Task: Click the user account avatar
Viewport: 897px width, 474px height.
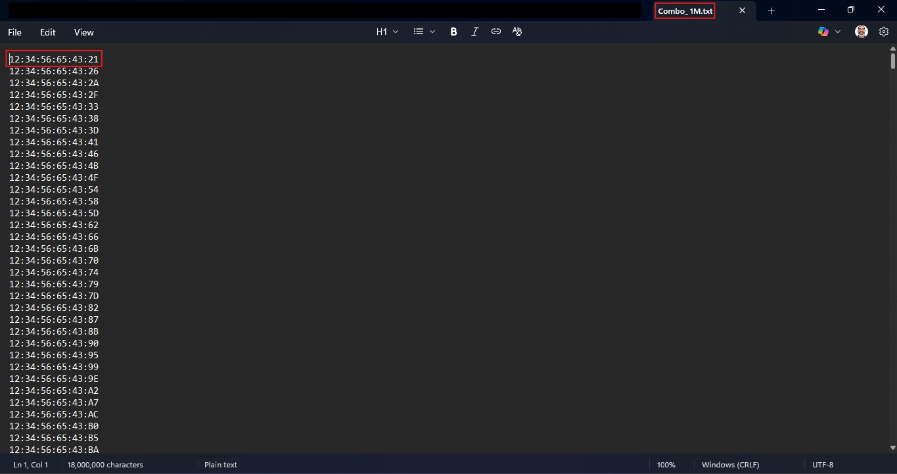Action: pyautogui.click(x=862, y=32)
